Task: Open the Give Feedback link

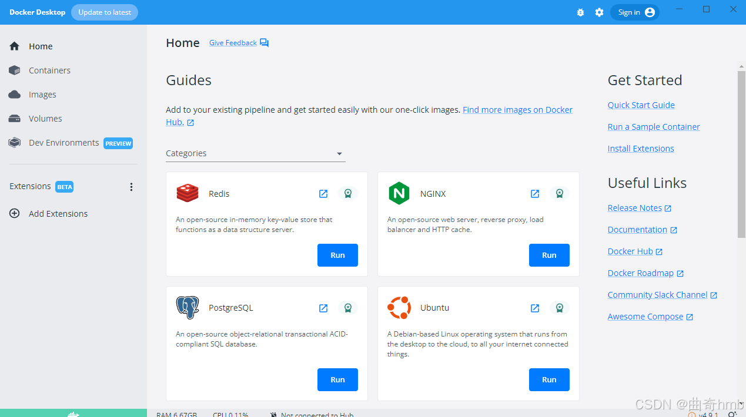Action: 233,43
